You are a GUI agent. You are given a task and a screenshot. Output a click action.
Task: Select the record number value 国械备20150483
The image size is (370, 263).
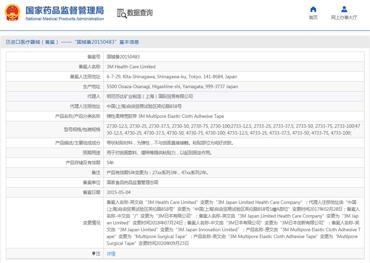click(x=123, y=57)
